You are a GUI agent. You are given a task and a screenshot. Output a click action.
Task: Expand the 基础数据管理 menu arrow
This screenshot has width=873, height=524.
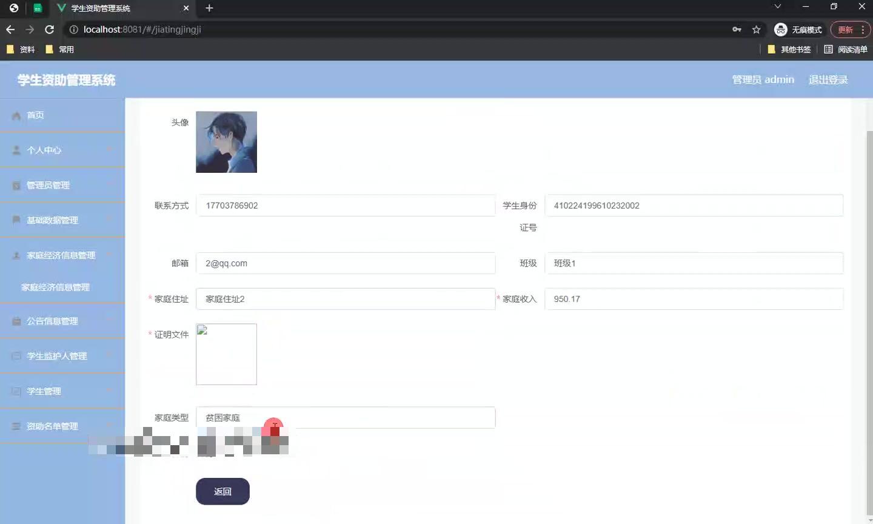pyautogui.click(x=110, y=220)
